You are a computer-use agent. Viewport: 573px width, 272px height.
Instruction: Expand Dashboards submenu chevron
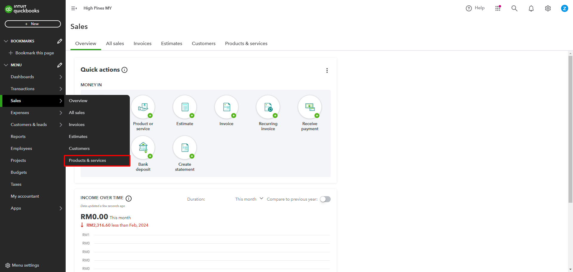click(x=61, y=77)
